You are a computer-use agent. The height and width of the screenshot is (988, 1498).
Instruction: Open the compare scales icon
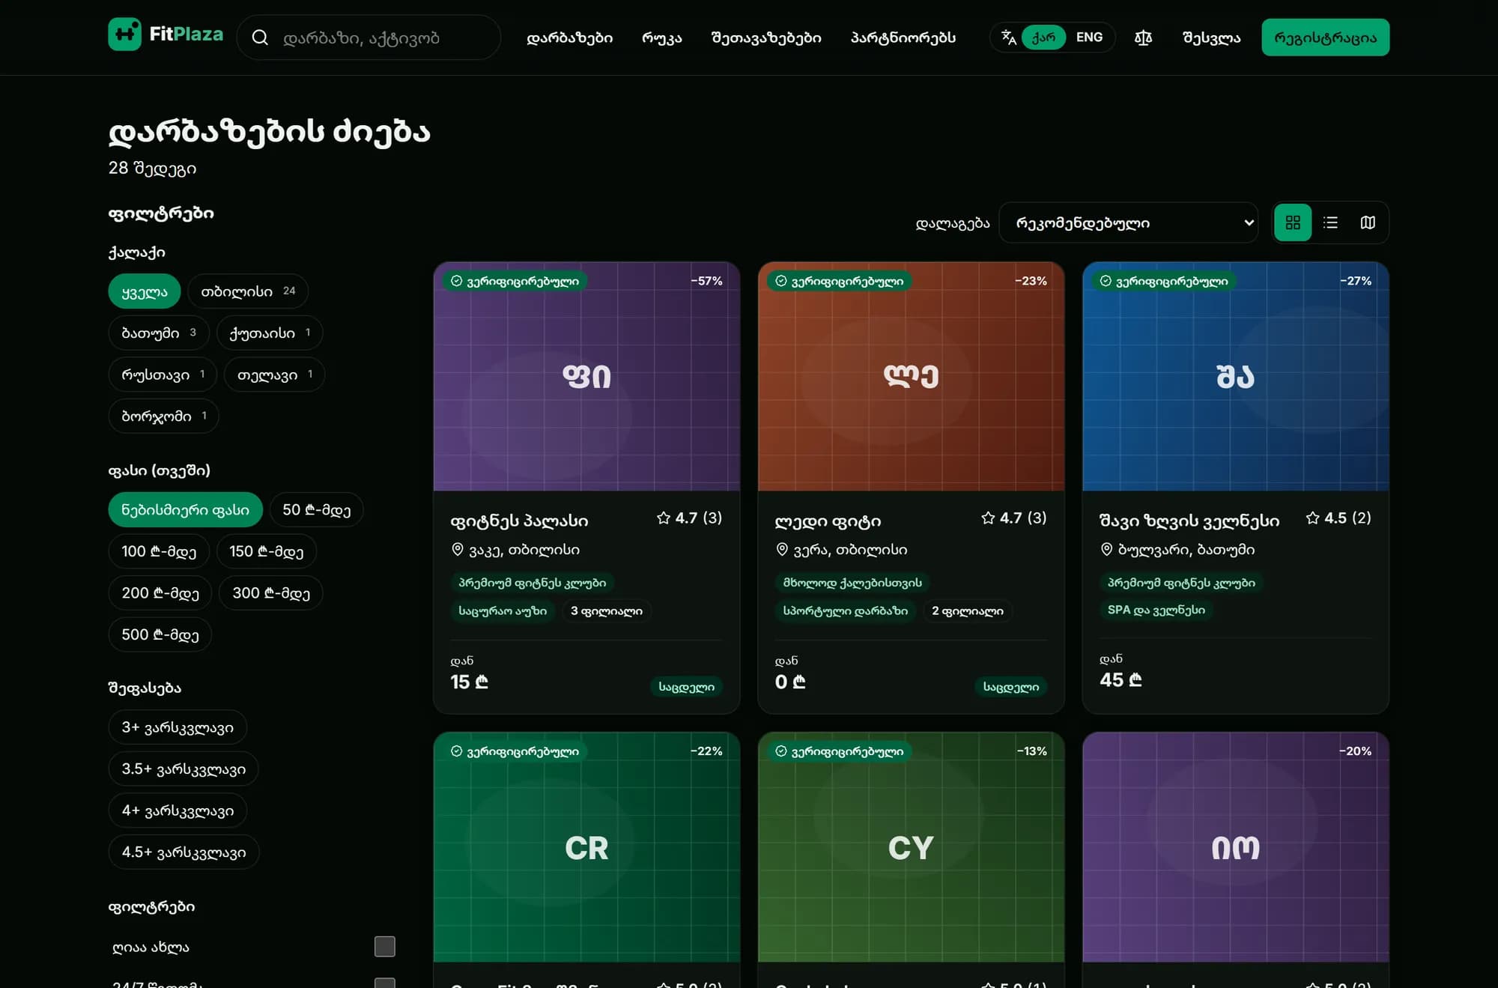point(1143,37)
